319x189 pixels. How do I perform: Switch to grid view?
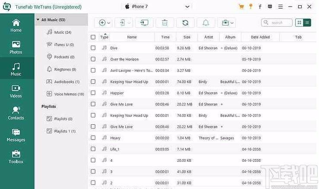click(x=299, y=23)
